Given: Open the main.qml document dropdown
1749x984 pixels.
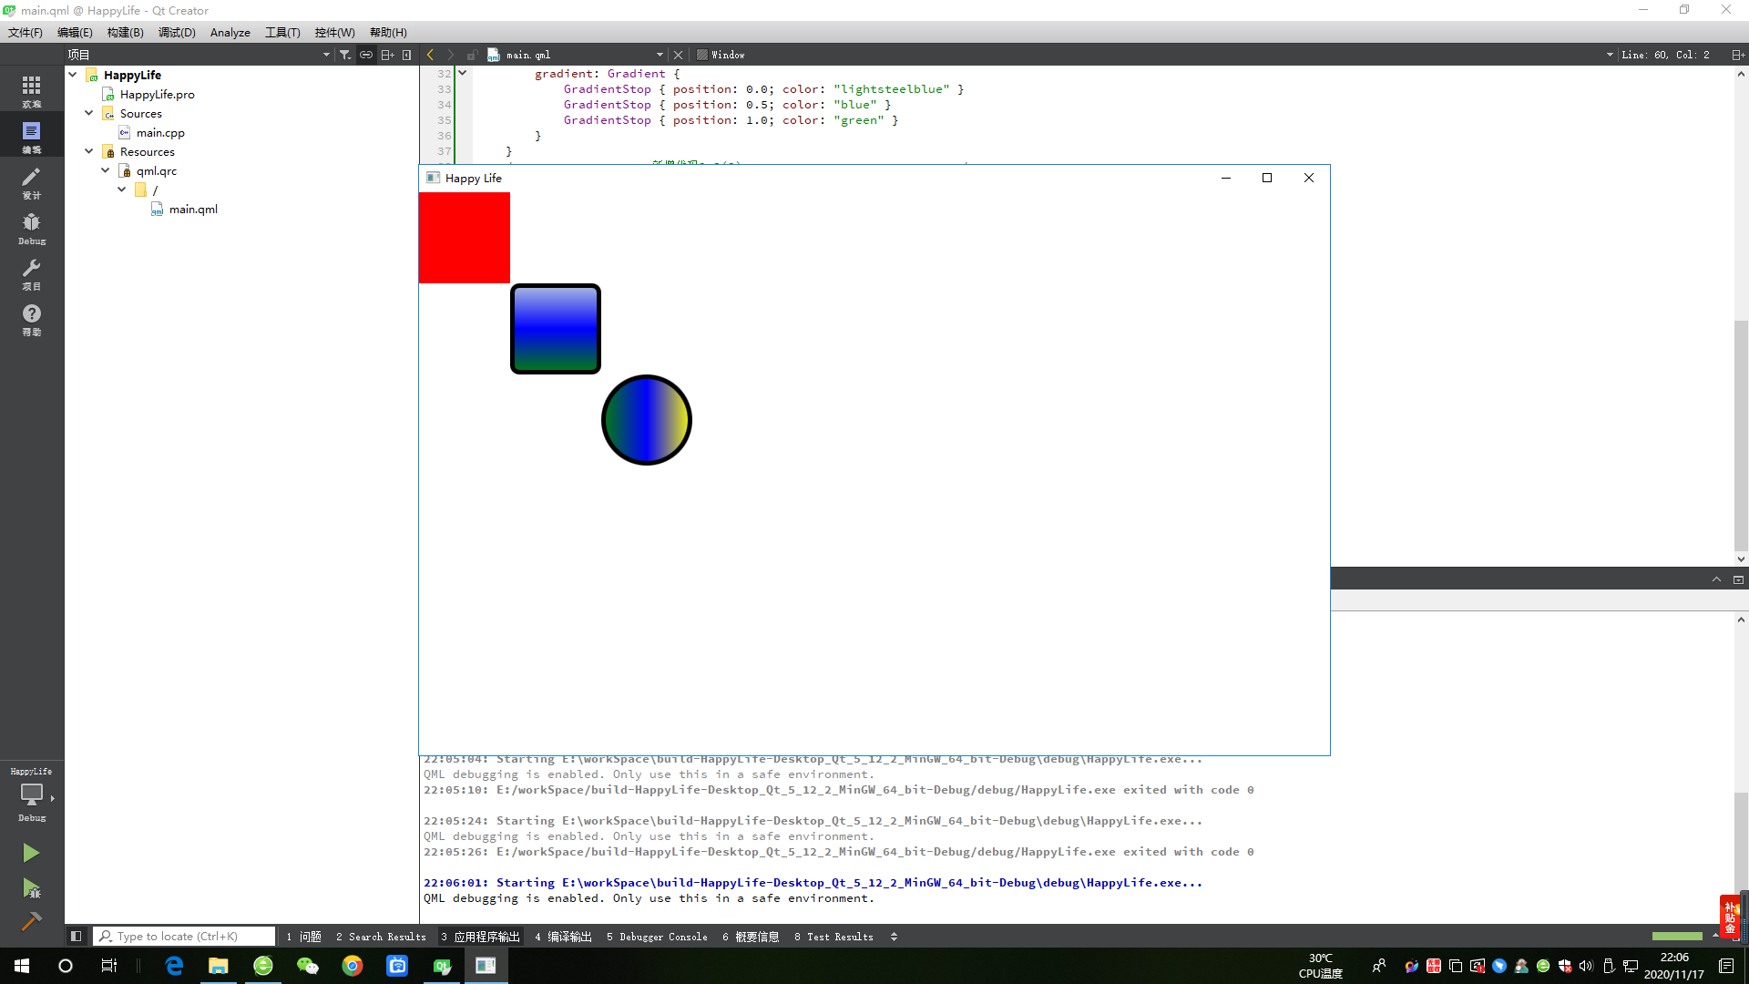Looking at the screenshot, I should (660, 55).
